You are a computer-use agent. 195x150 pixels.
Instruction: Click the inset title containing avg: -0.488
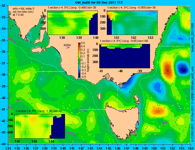72,8
